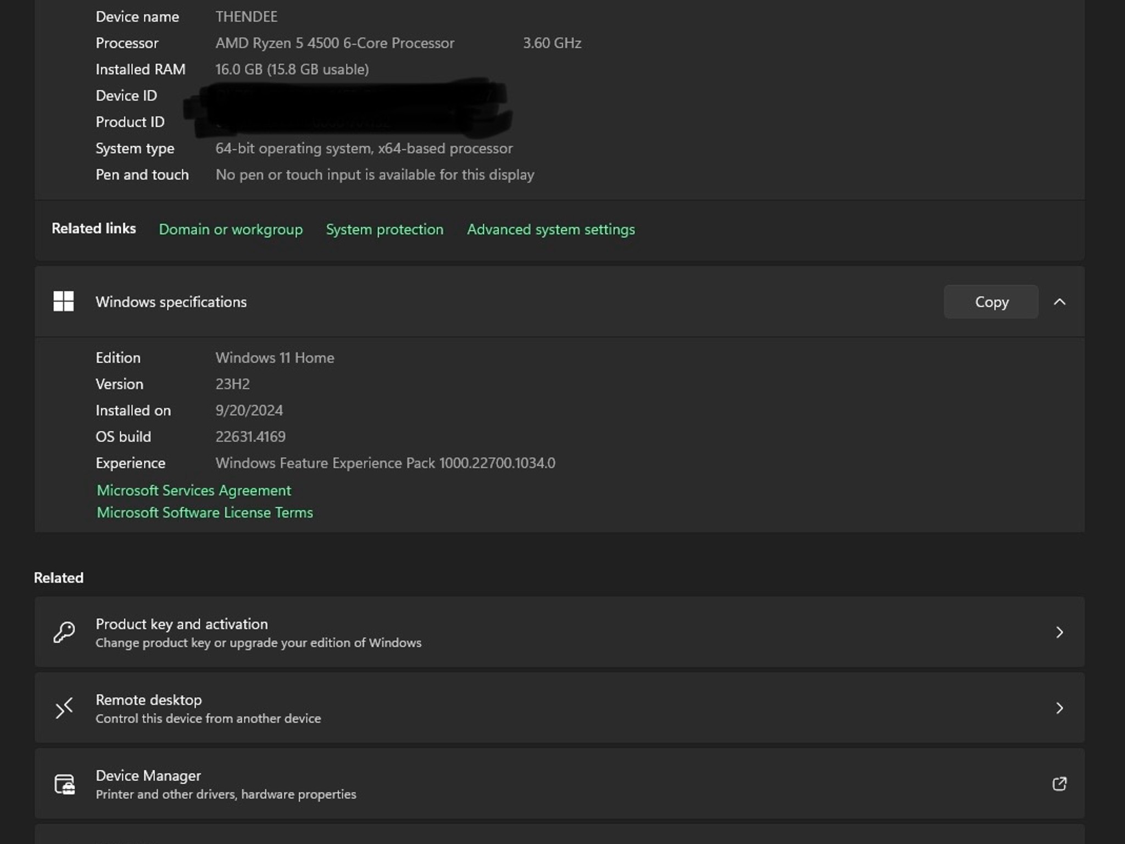Open the Remote desktop chevron arrow
Image resolution: width=1125 pixels, height=844 pixels.
click(x=1059, y=708)
